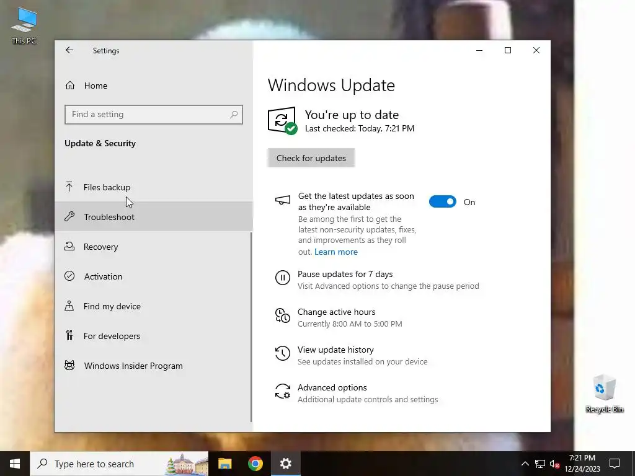Open File Explorer from the taskbar
The image size is (635, 476).
click(x=224, y=464)
